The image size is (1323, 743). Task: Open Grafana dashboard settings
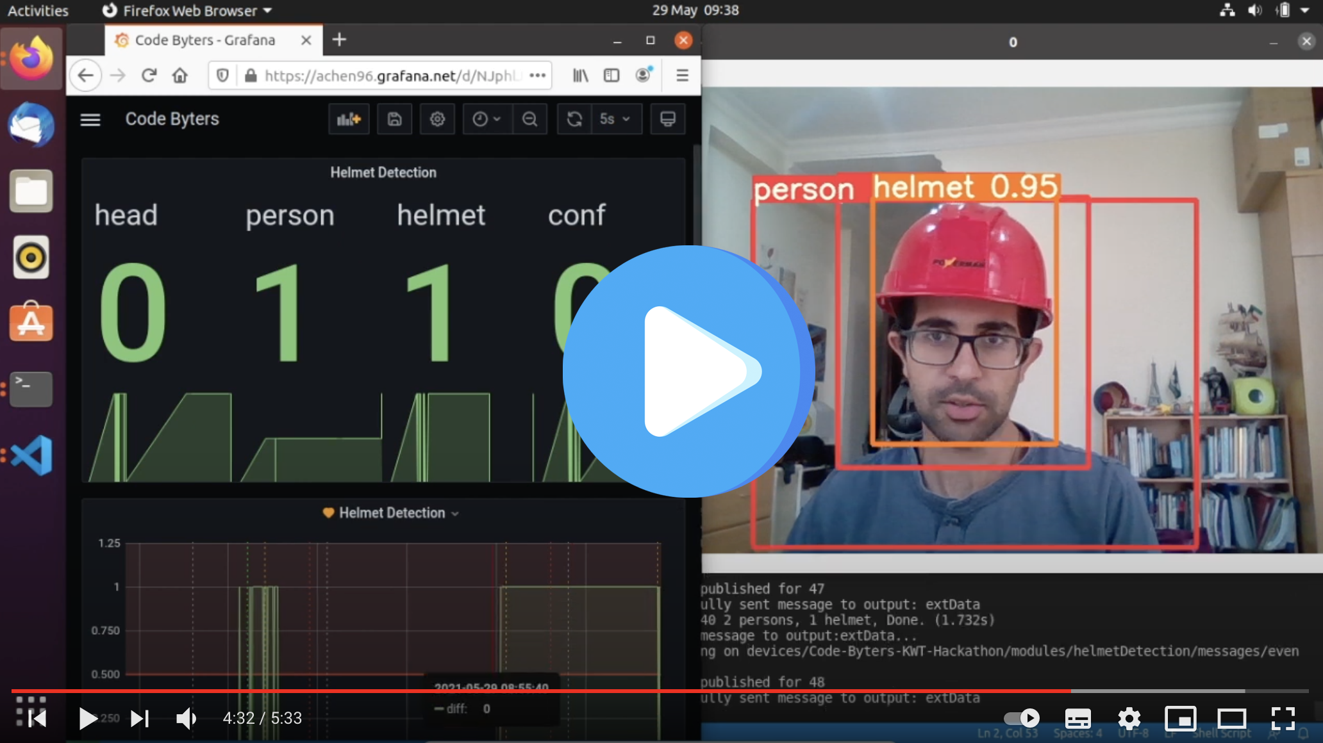(x=437, y=119)
